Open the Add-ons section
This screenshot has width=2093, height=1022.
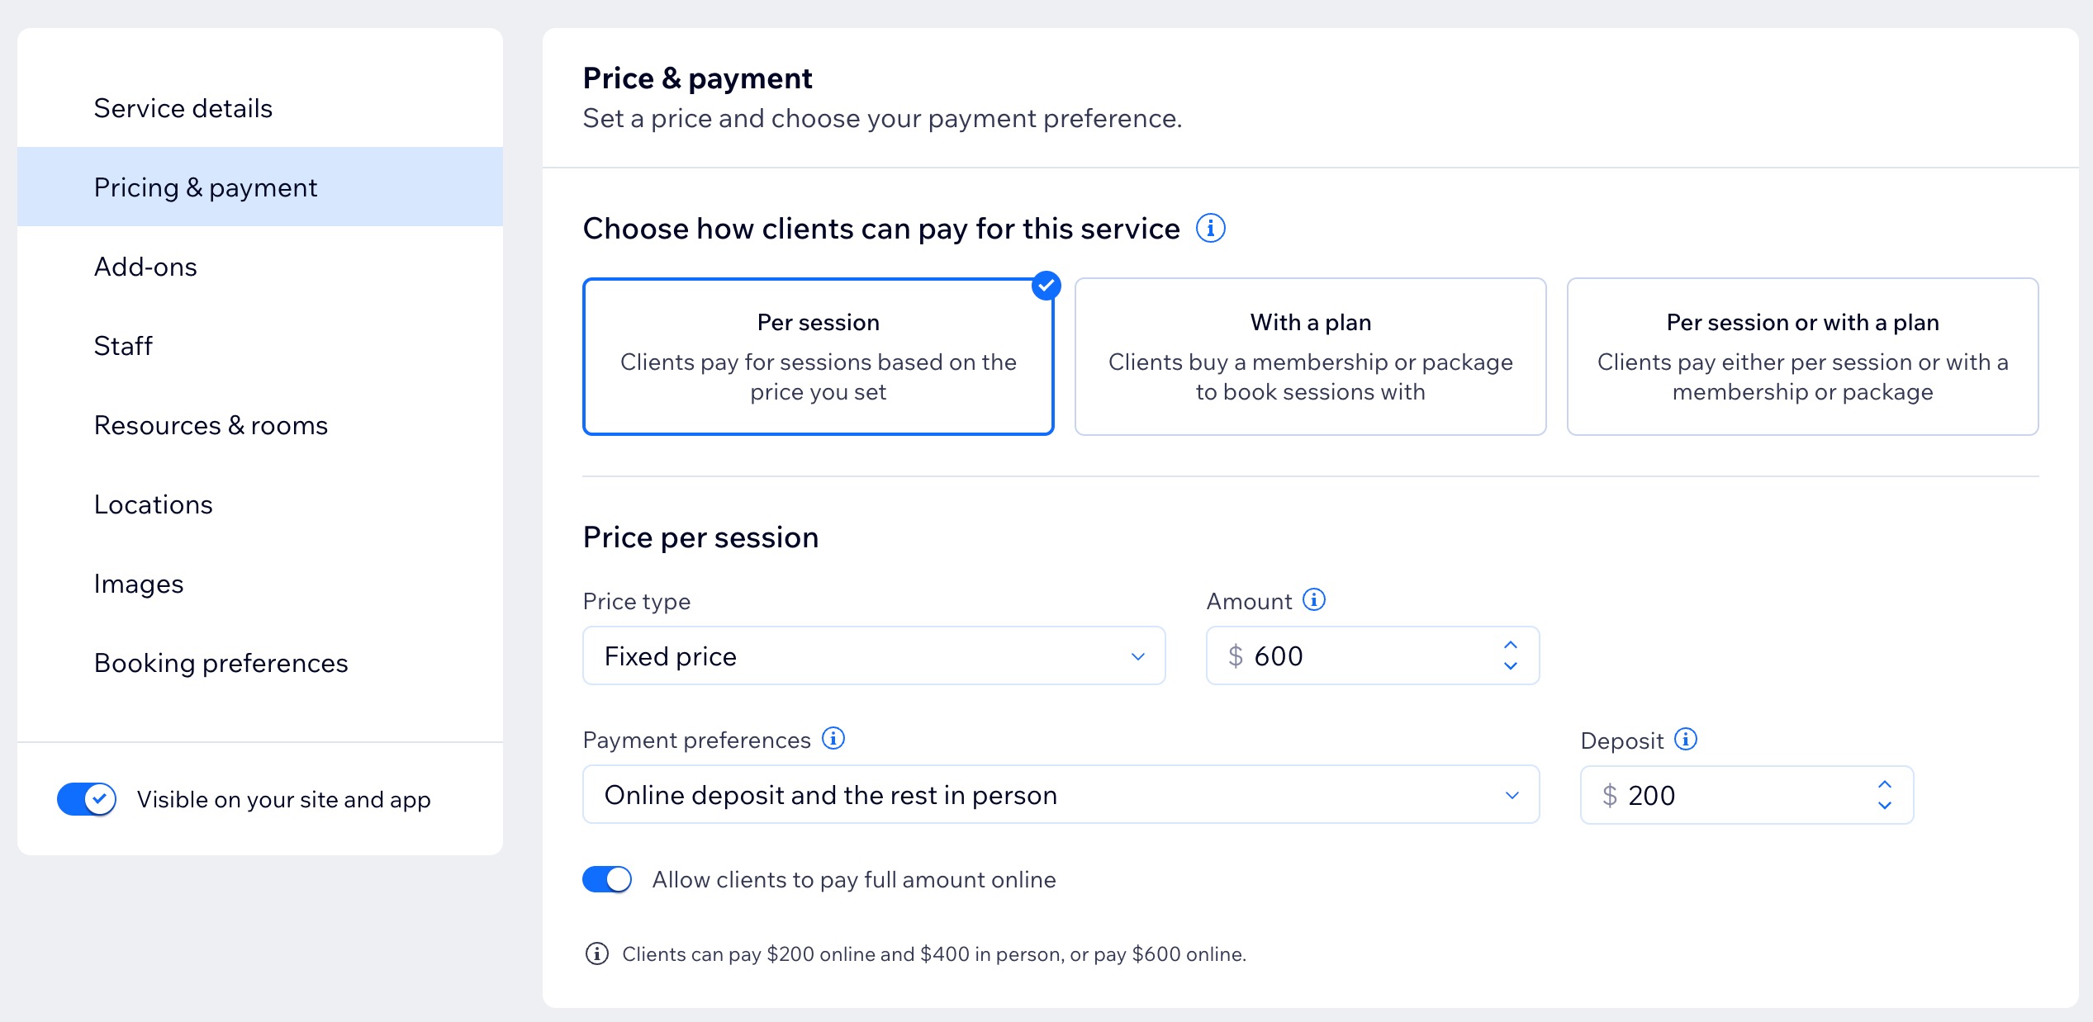pyautogui.click(x=145, y=267)
